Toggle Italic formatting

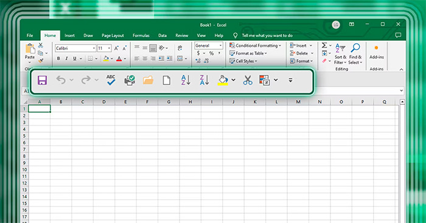click(x=66, y=58)
